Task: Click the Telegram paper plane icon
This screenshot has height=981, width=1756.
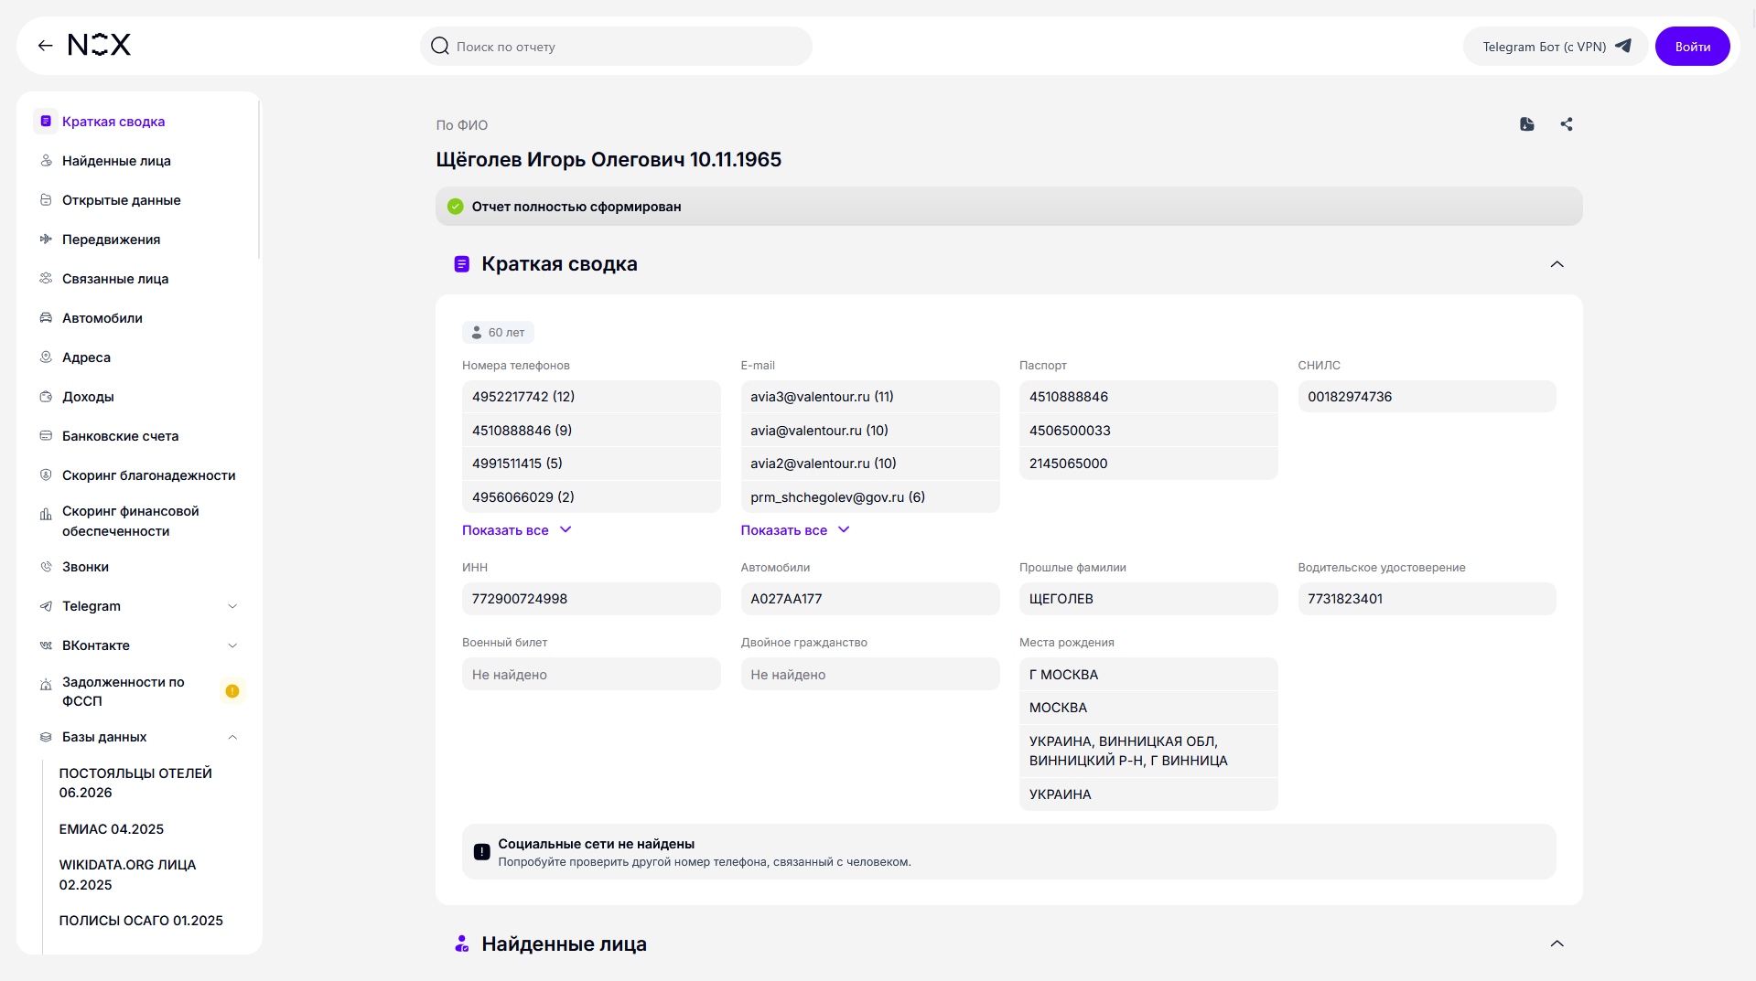Action: 1623,46
